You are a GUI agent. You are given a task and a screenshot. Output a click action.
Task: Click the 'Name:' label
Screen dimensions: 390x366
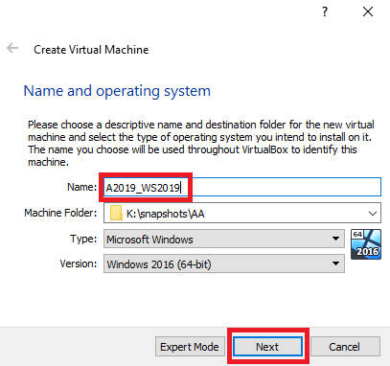81,187
